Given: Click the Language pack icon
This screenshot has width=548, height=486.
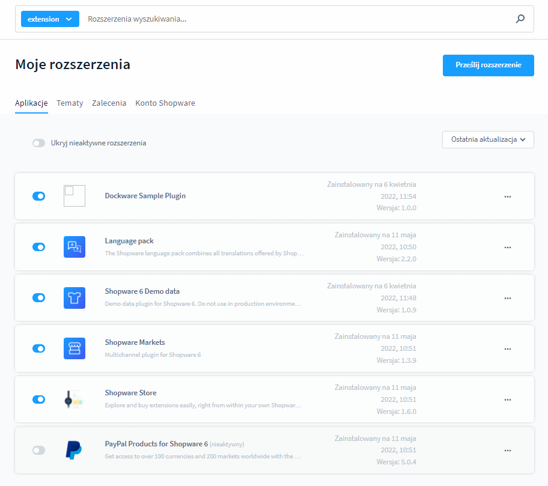Looking at the screenshot, I should [75, 247].
